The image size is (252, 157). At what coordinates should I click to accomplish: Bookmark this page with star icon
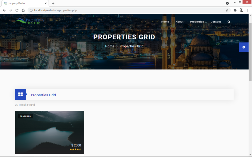227,10
